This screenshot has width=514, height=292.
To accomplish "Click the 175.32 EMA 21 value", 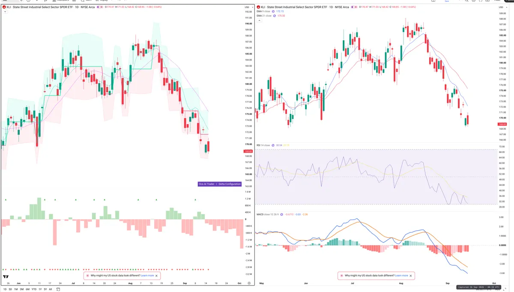I will (x=281, y=15).
